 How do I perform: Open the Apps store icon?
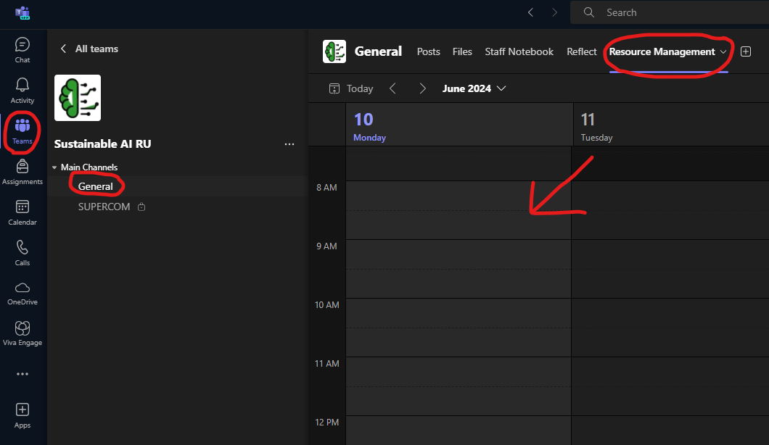[22, 415]
